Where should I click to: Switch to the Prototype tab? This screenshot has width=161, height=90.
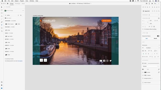[x=18, y=3]
